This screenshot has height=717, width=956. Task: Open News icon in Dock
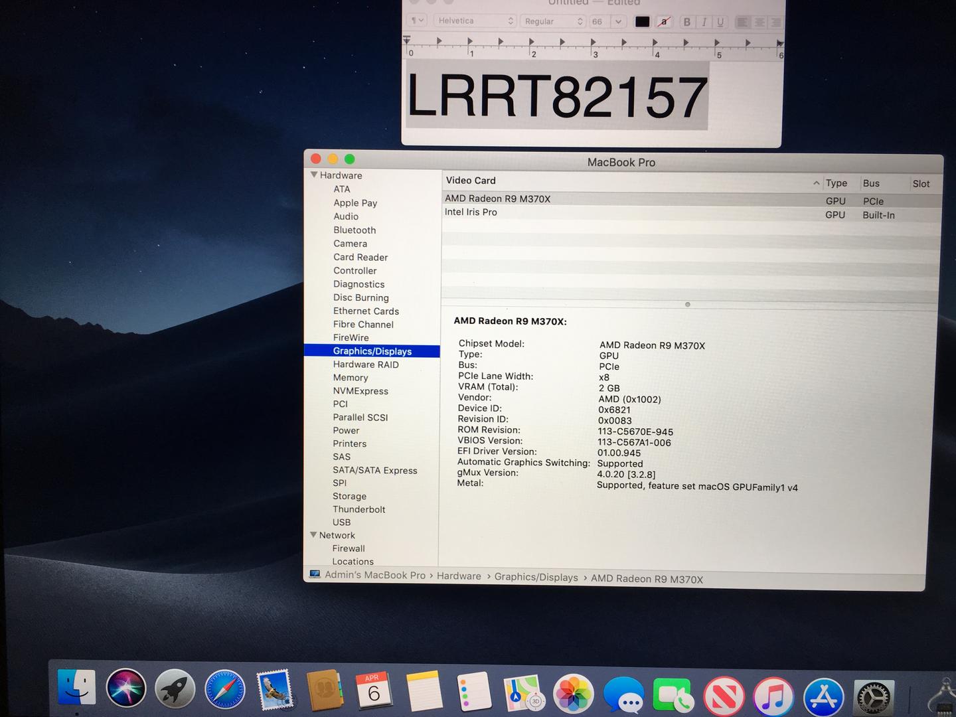(724, 696)
